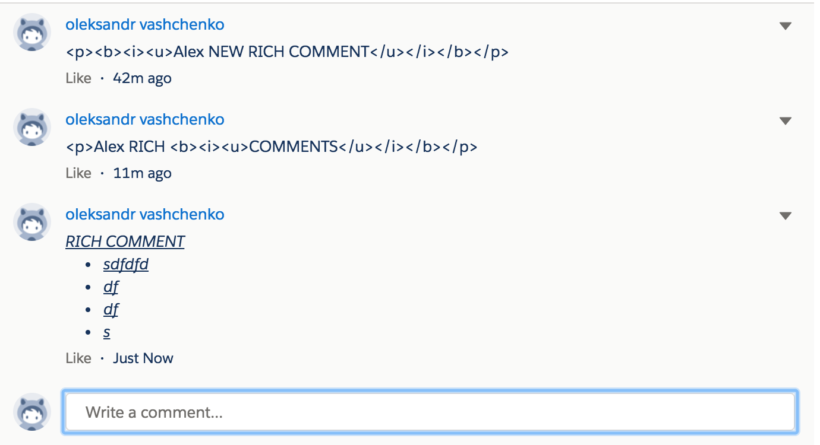This screenshot has width=820, height=445.
Task: Open the dropdown on the second comment
Action: 786,120
